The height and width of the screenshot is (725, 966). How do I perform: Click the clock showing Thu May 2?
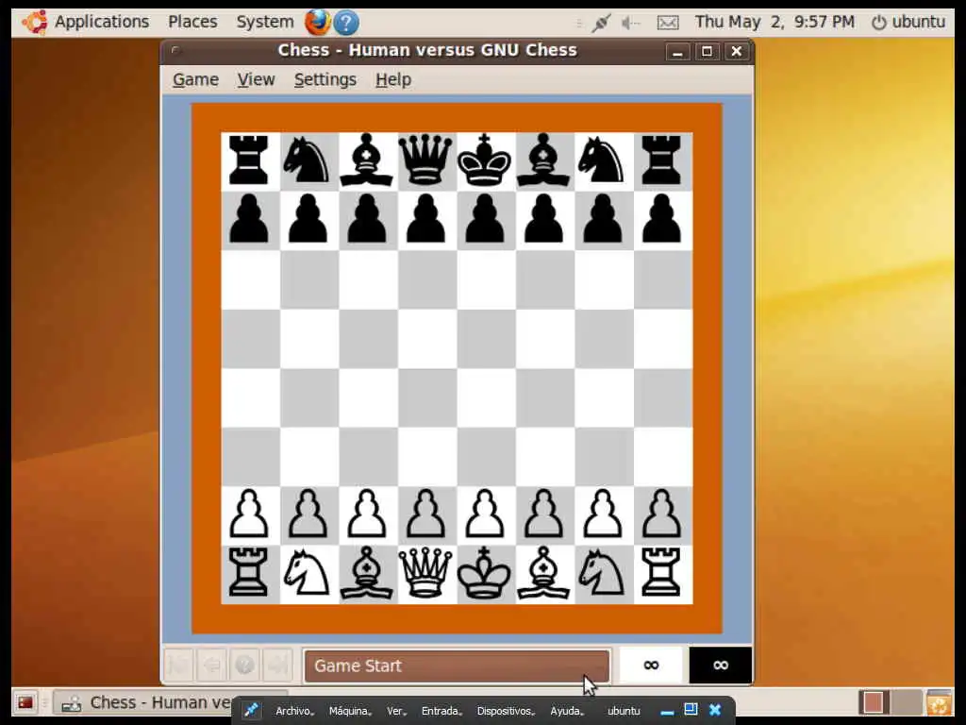click(774, 23)
